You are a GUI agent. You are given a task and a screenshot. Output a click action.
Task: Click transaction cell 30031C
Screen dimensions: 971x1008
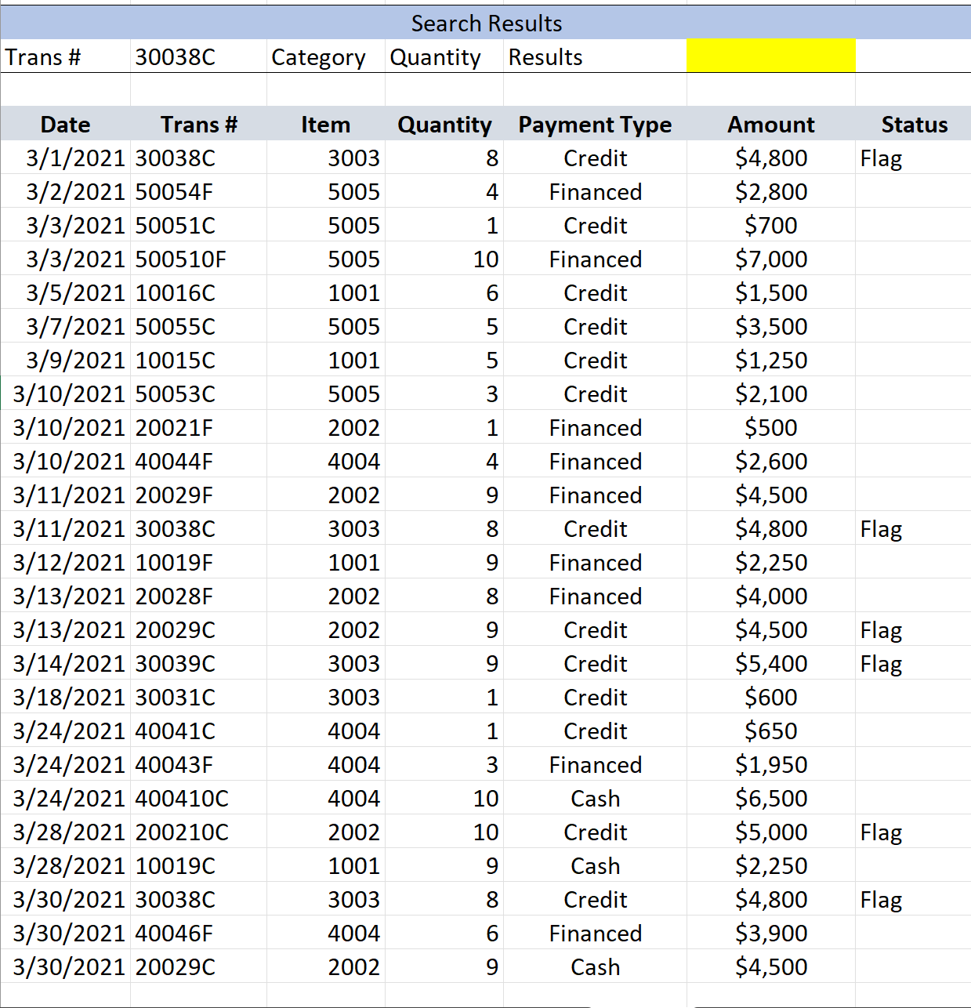point(198,697)
